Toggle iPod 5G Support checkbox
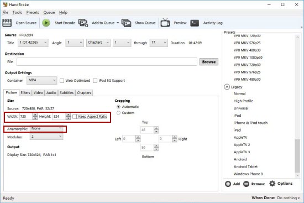Image resolution: width=304 pixels, height=203 pixels. 95,81
